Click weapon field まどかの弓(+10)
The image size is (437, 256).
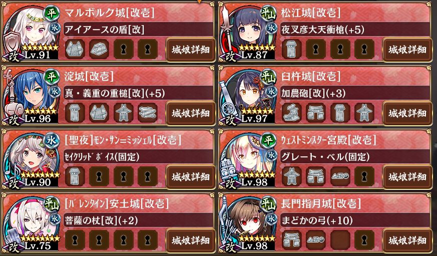tap(355, 220)
